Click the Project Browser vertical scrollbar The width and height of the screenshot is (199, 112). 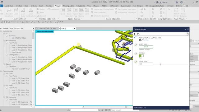coord(33,36)
